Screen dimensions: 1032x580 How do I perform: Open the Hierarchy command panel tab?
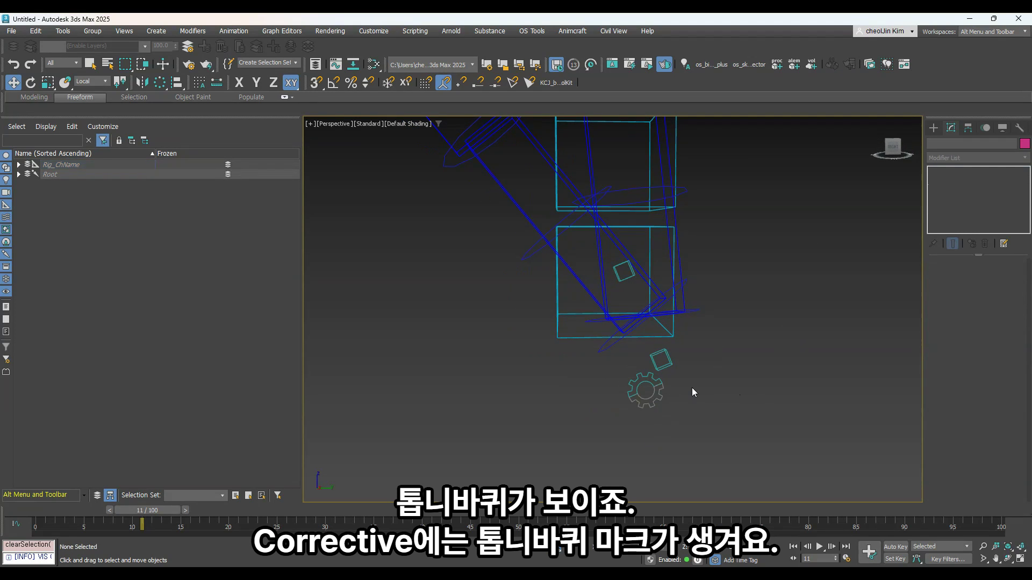tap(968, 128)
